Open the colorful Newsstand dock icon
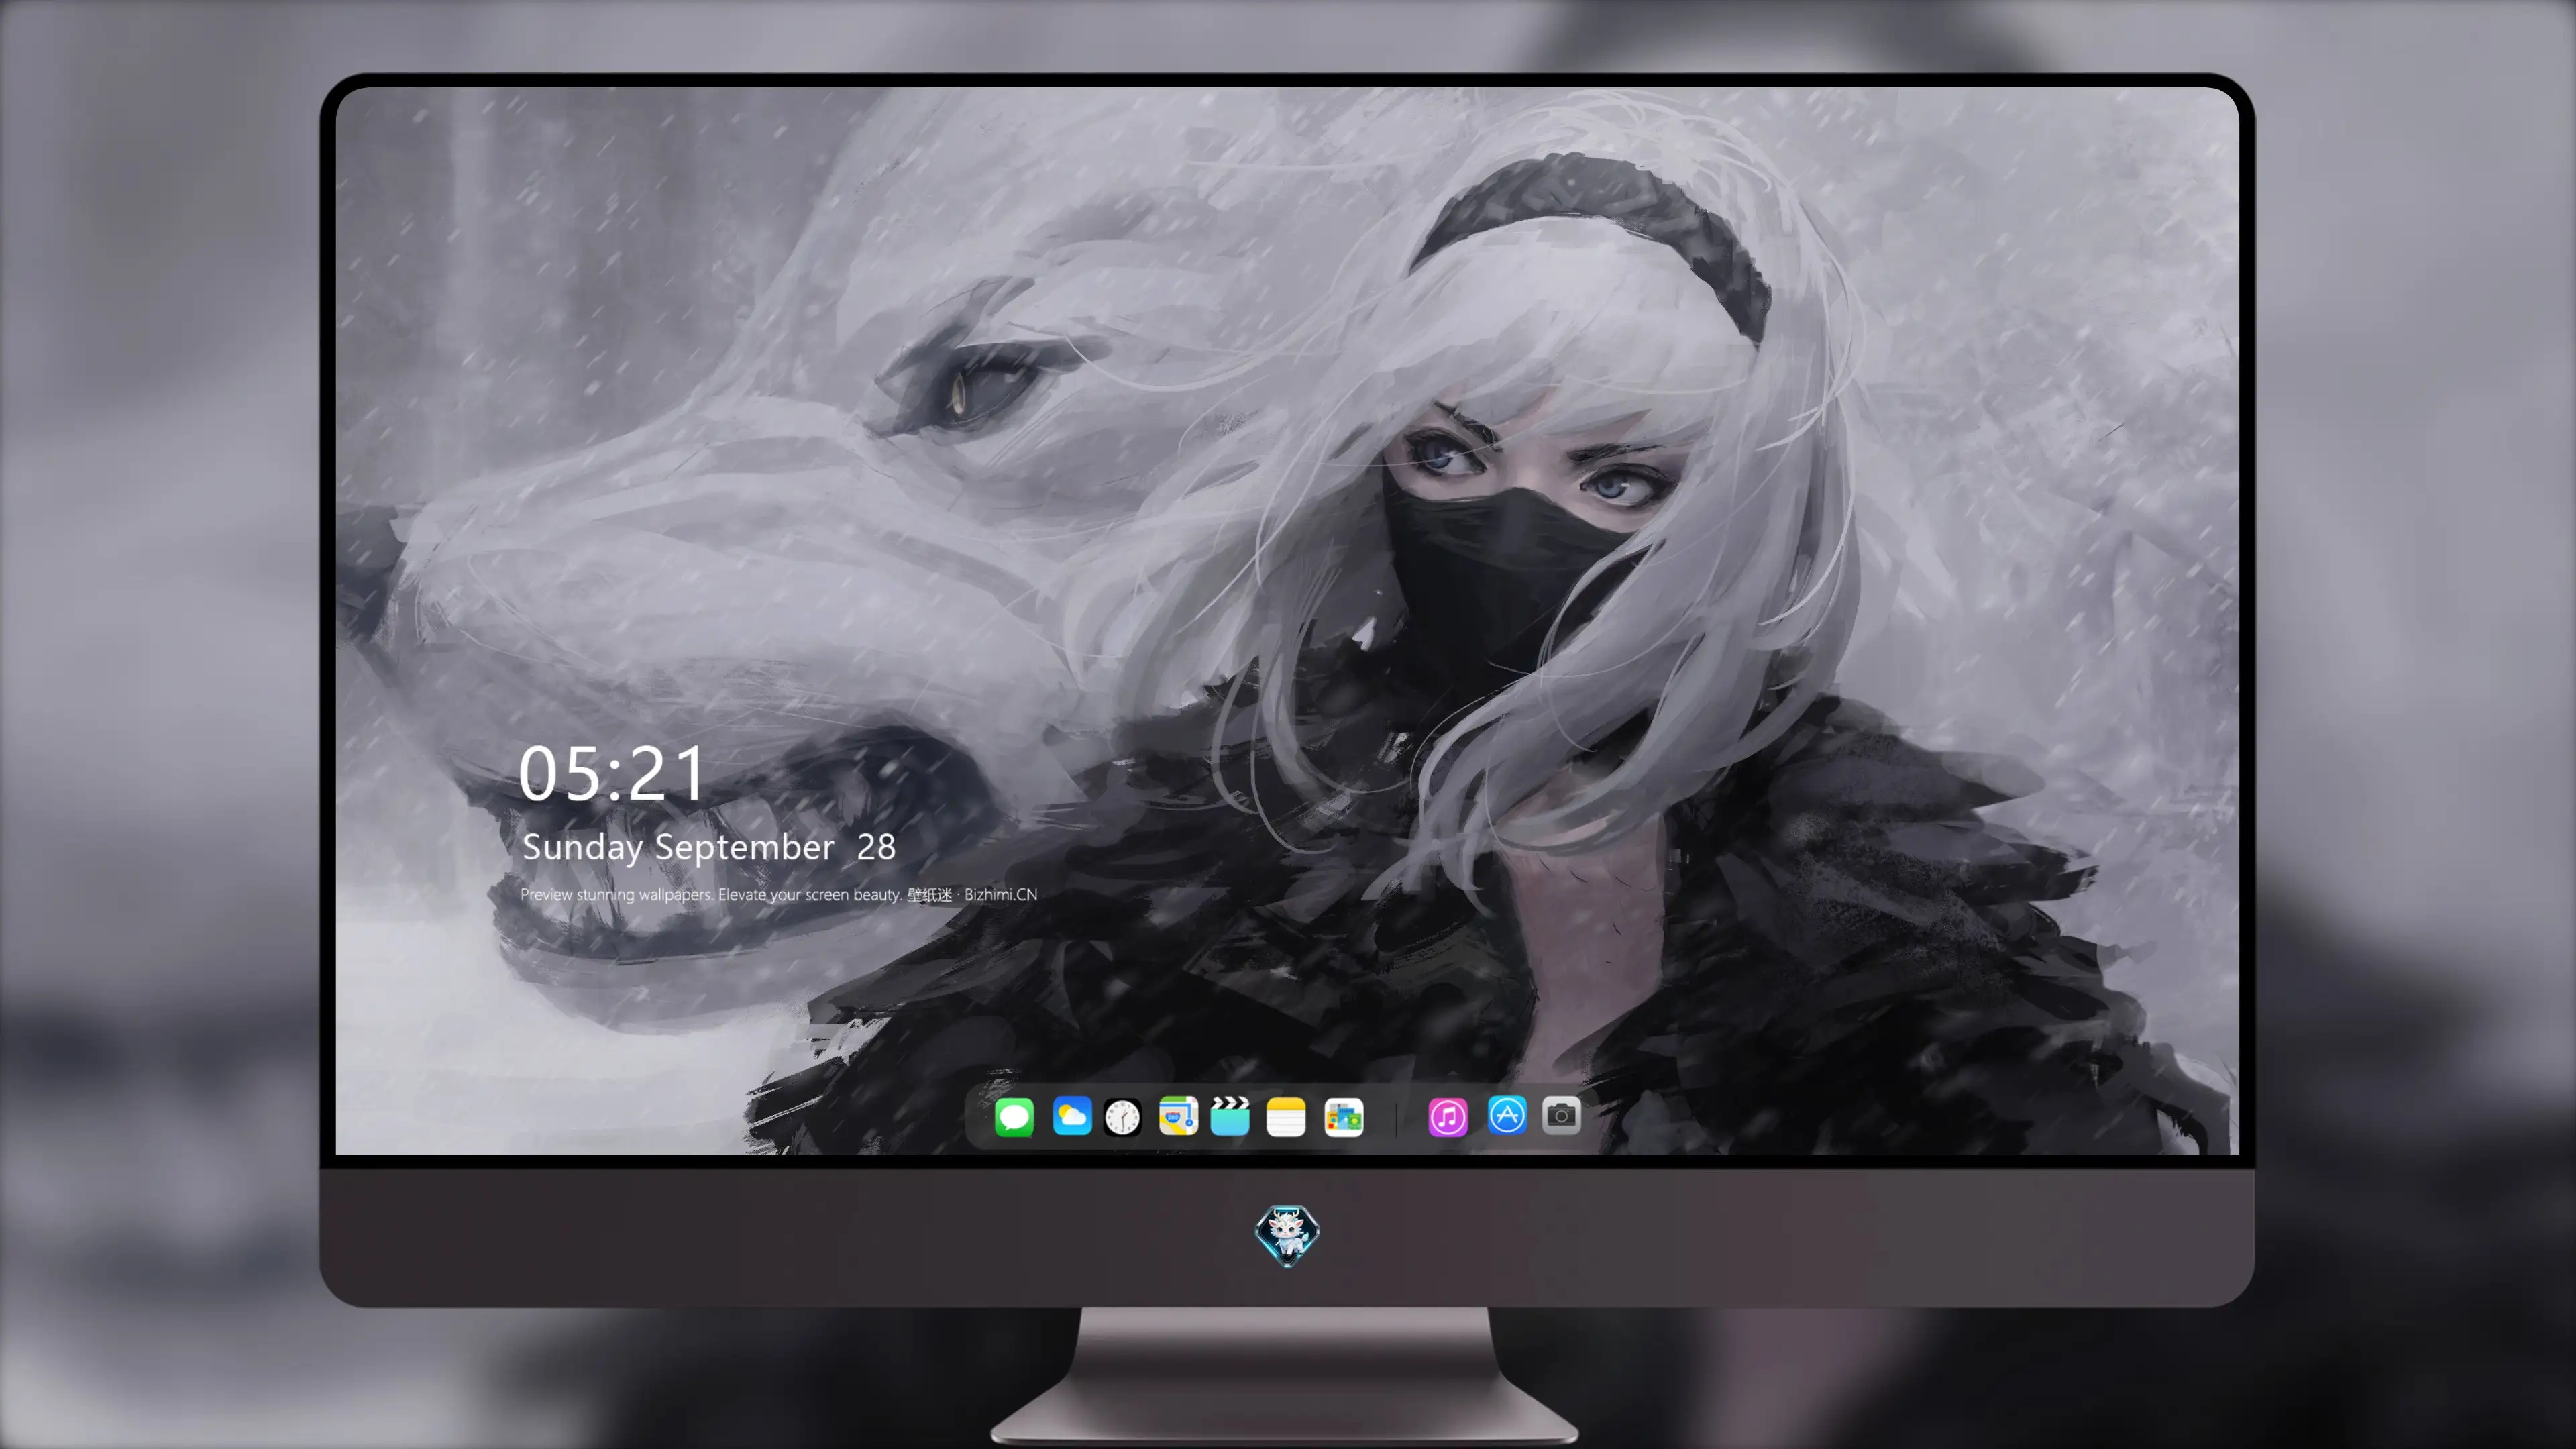This screenshot has height=1449, width=2576. 1343,1117
